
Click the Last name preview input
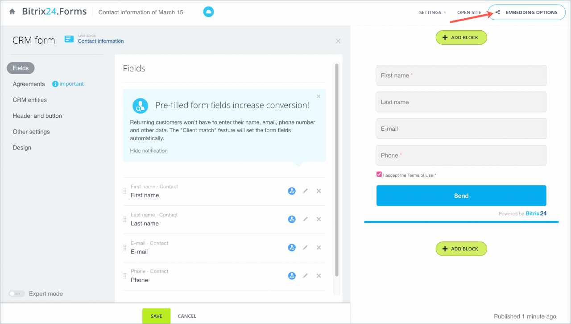[461, 102]
